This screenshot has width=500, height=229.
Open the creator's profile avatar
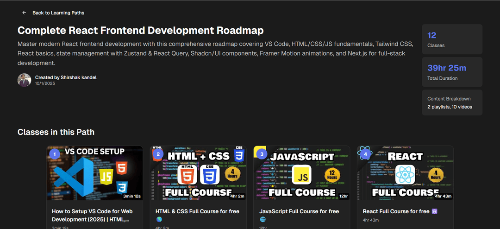click(x=24, y=80)
